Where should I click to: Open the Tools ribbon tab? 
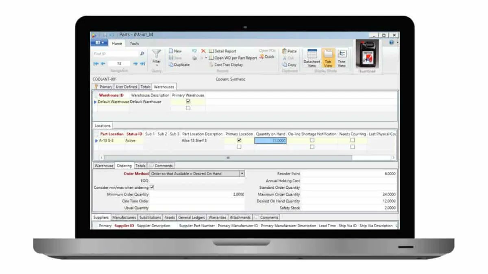click(134, 43)
